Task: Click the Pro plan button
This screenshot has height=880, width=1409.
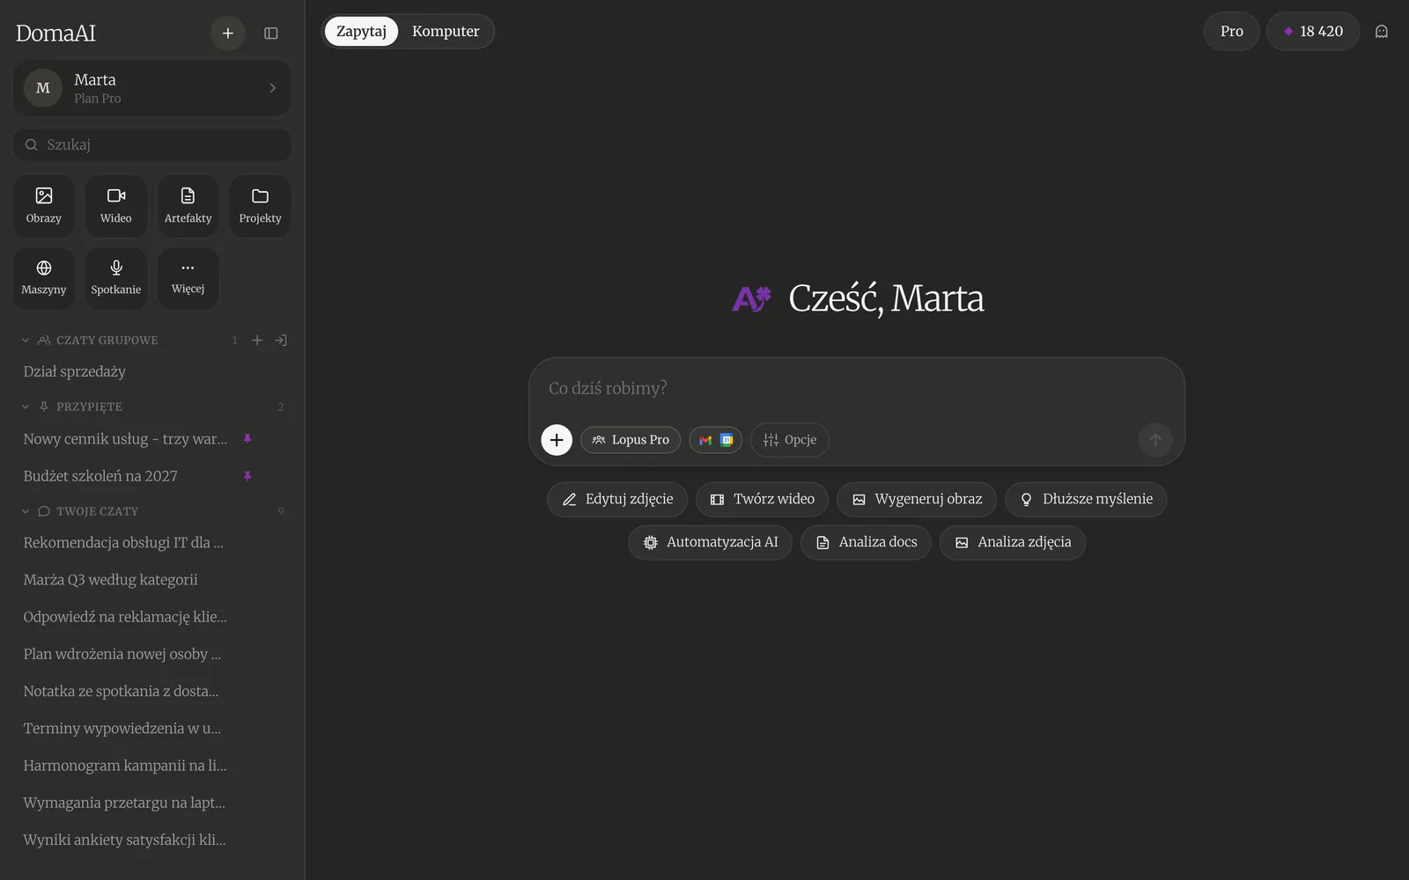Action: click(x=1232, y=32)
